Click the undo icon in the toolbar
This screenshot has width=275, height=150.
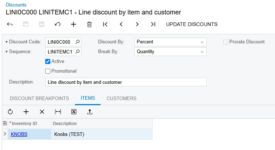coord(58,24)
